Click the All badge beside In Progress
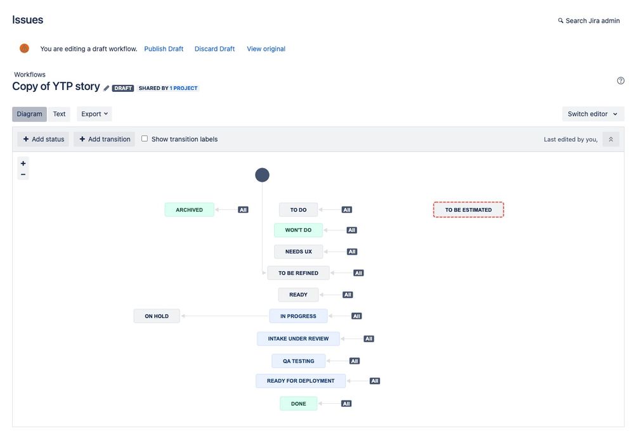Viewport: 633px width, 438px height. coord(356,316)
